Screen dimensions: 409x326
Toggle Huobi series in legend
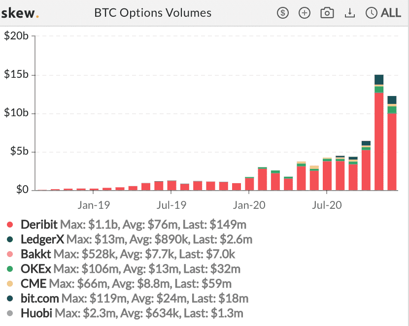[x=125, y=313]
